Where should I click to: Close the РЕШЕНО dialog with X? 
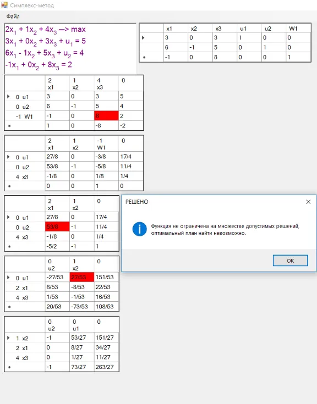click(308, 202)
